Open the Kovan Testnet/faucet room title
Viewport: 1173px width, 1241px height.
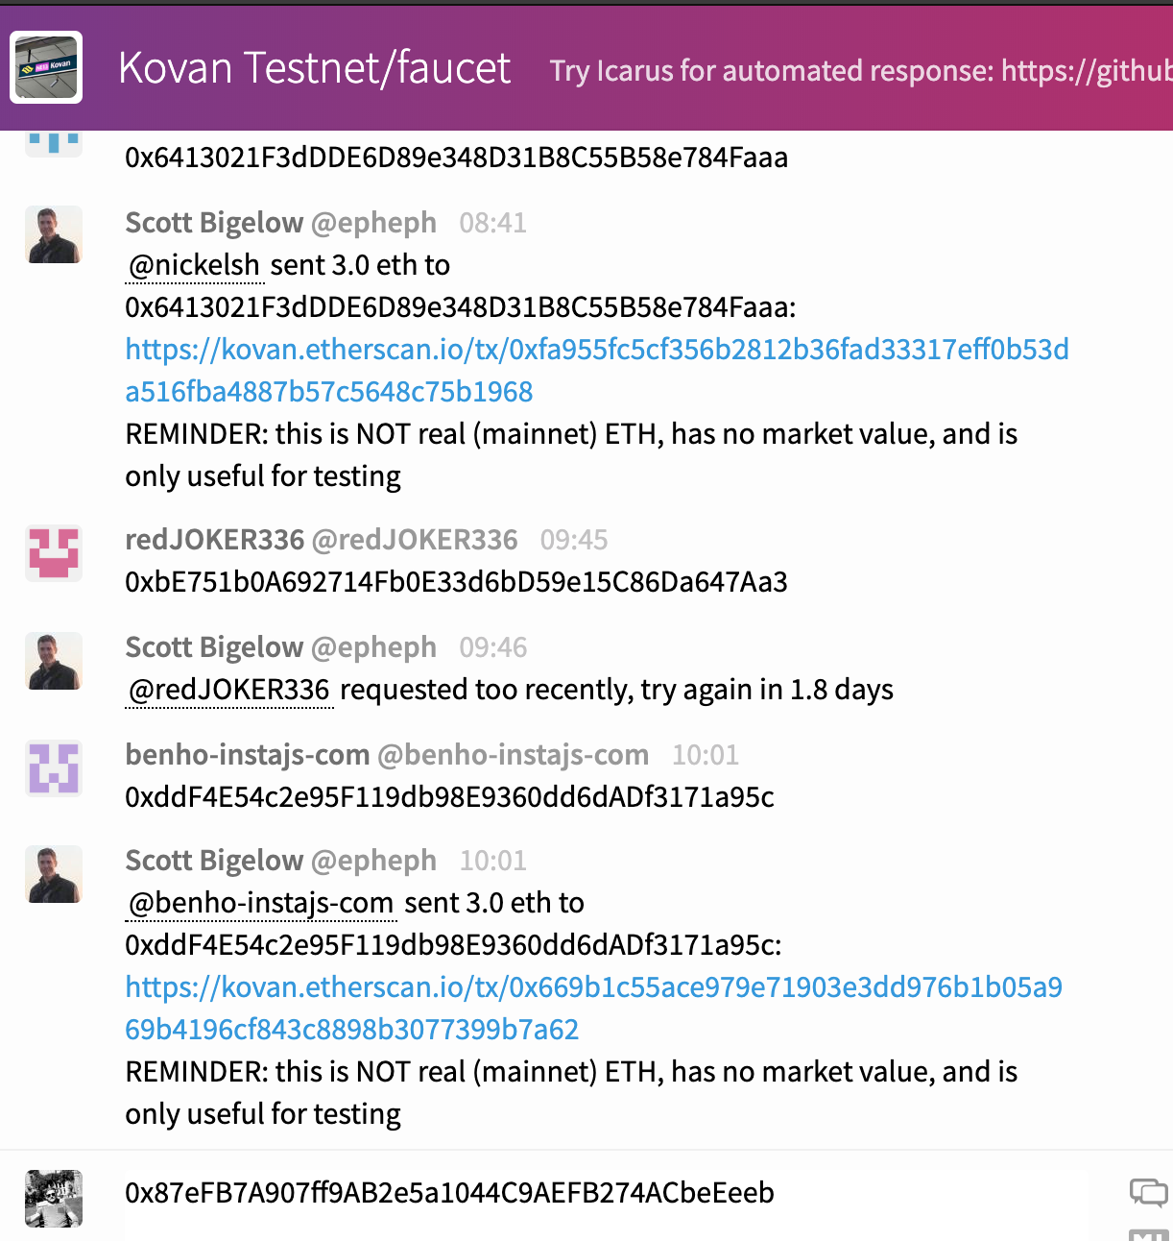click(x=314, y=68)
